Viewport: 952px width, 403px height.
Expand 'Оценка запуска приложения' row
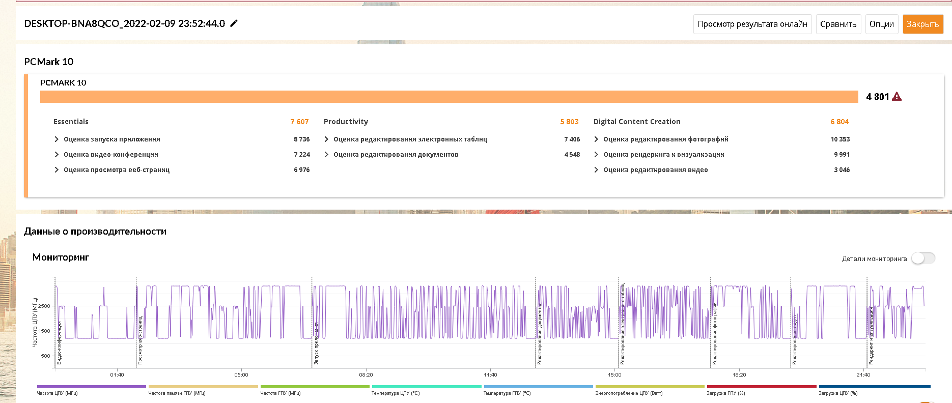point(57,139)
